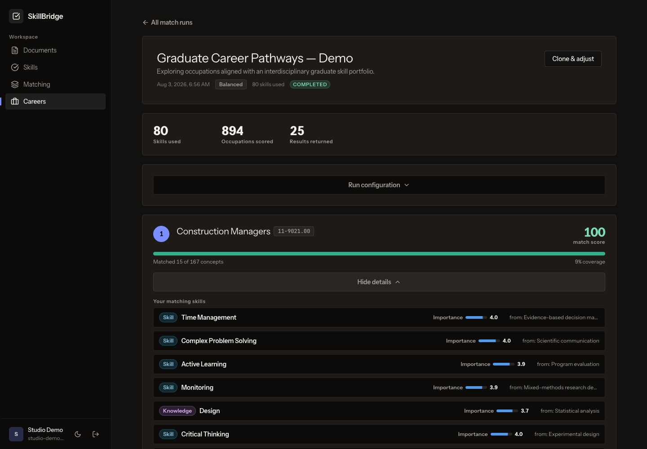Open the Skills section
This screenshot has width=647, height=449.
tap(55, 67)
